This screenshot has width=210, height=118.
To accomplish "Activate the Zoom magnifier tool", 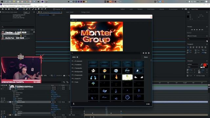I will 12,9.
